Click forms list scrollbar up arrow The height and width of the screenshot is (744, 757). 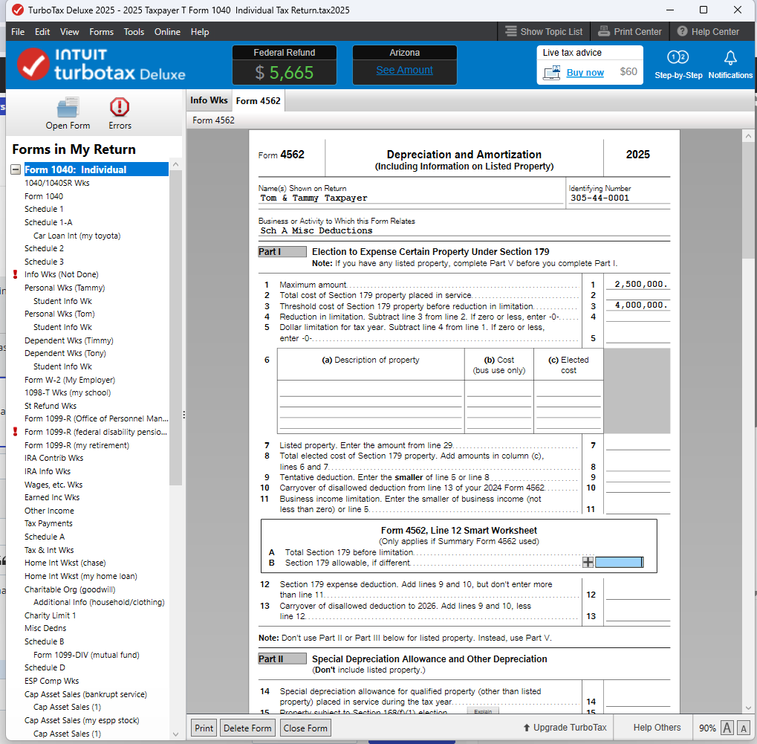(x=175, y=165)
